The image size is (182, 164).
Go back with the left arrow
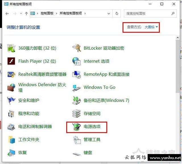click(x=7, y=14)
